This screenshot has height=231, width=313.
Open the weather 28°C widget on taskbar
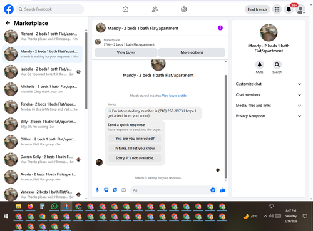click(x=250, y=216)
